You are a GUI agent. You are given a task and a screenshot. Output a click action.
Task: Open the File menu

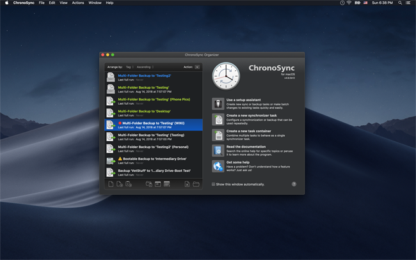coord(42,3)
